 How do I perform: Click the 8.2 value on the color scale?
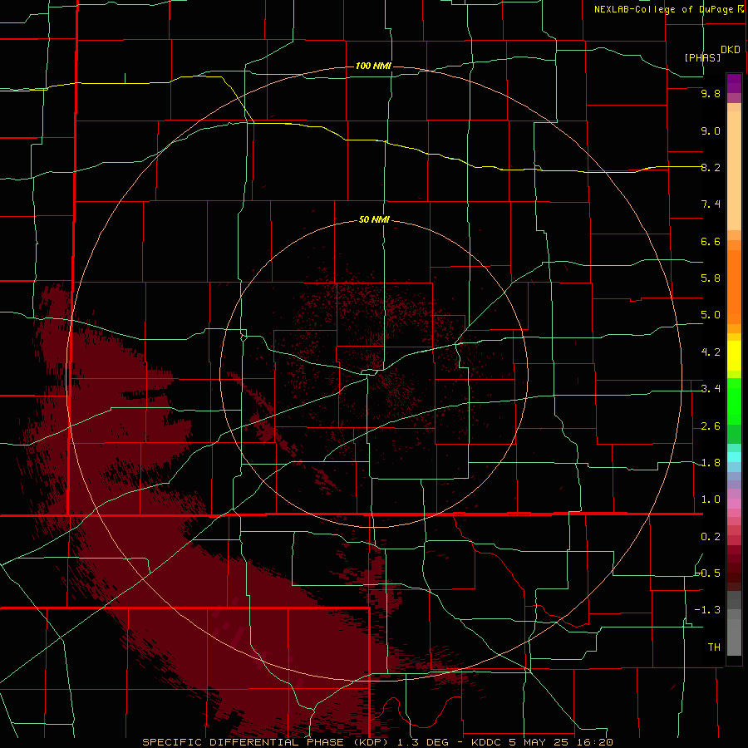(x=711, y=167)
